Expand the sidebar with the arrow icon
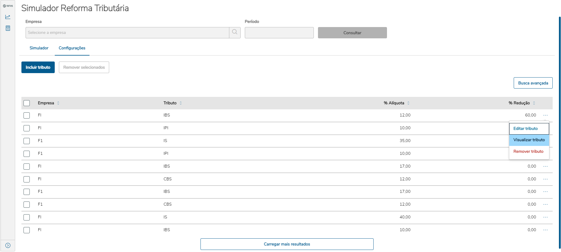The image size is (561, 252). tap(8, 245)
